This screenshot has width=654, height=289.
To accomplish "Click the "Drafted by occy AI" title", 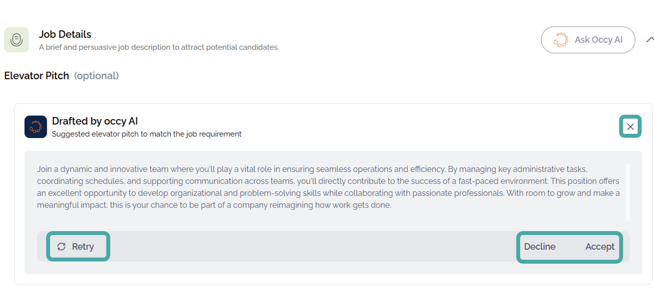I will click(94, 121).
